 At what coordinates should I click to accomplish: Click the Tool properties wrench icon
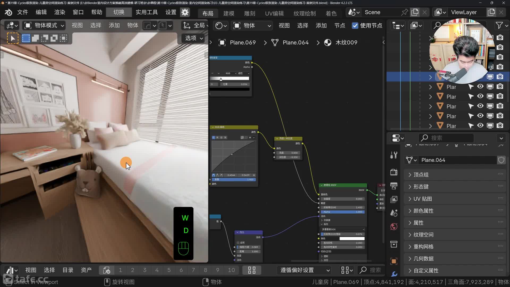point(394,155)
